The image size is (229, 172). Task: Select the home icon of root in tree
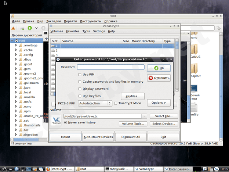(17, 41)
